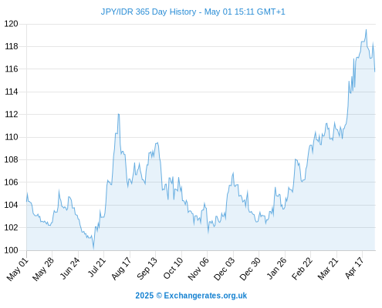Click the 120 value on the y-axis

click(x=12, y=24)
